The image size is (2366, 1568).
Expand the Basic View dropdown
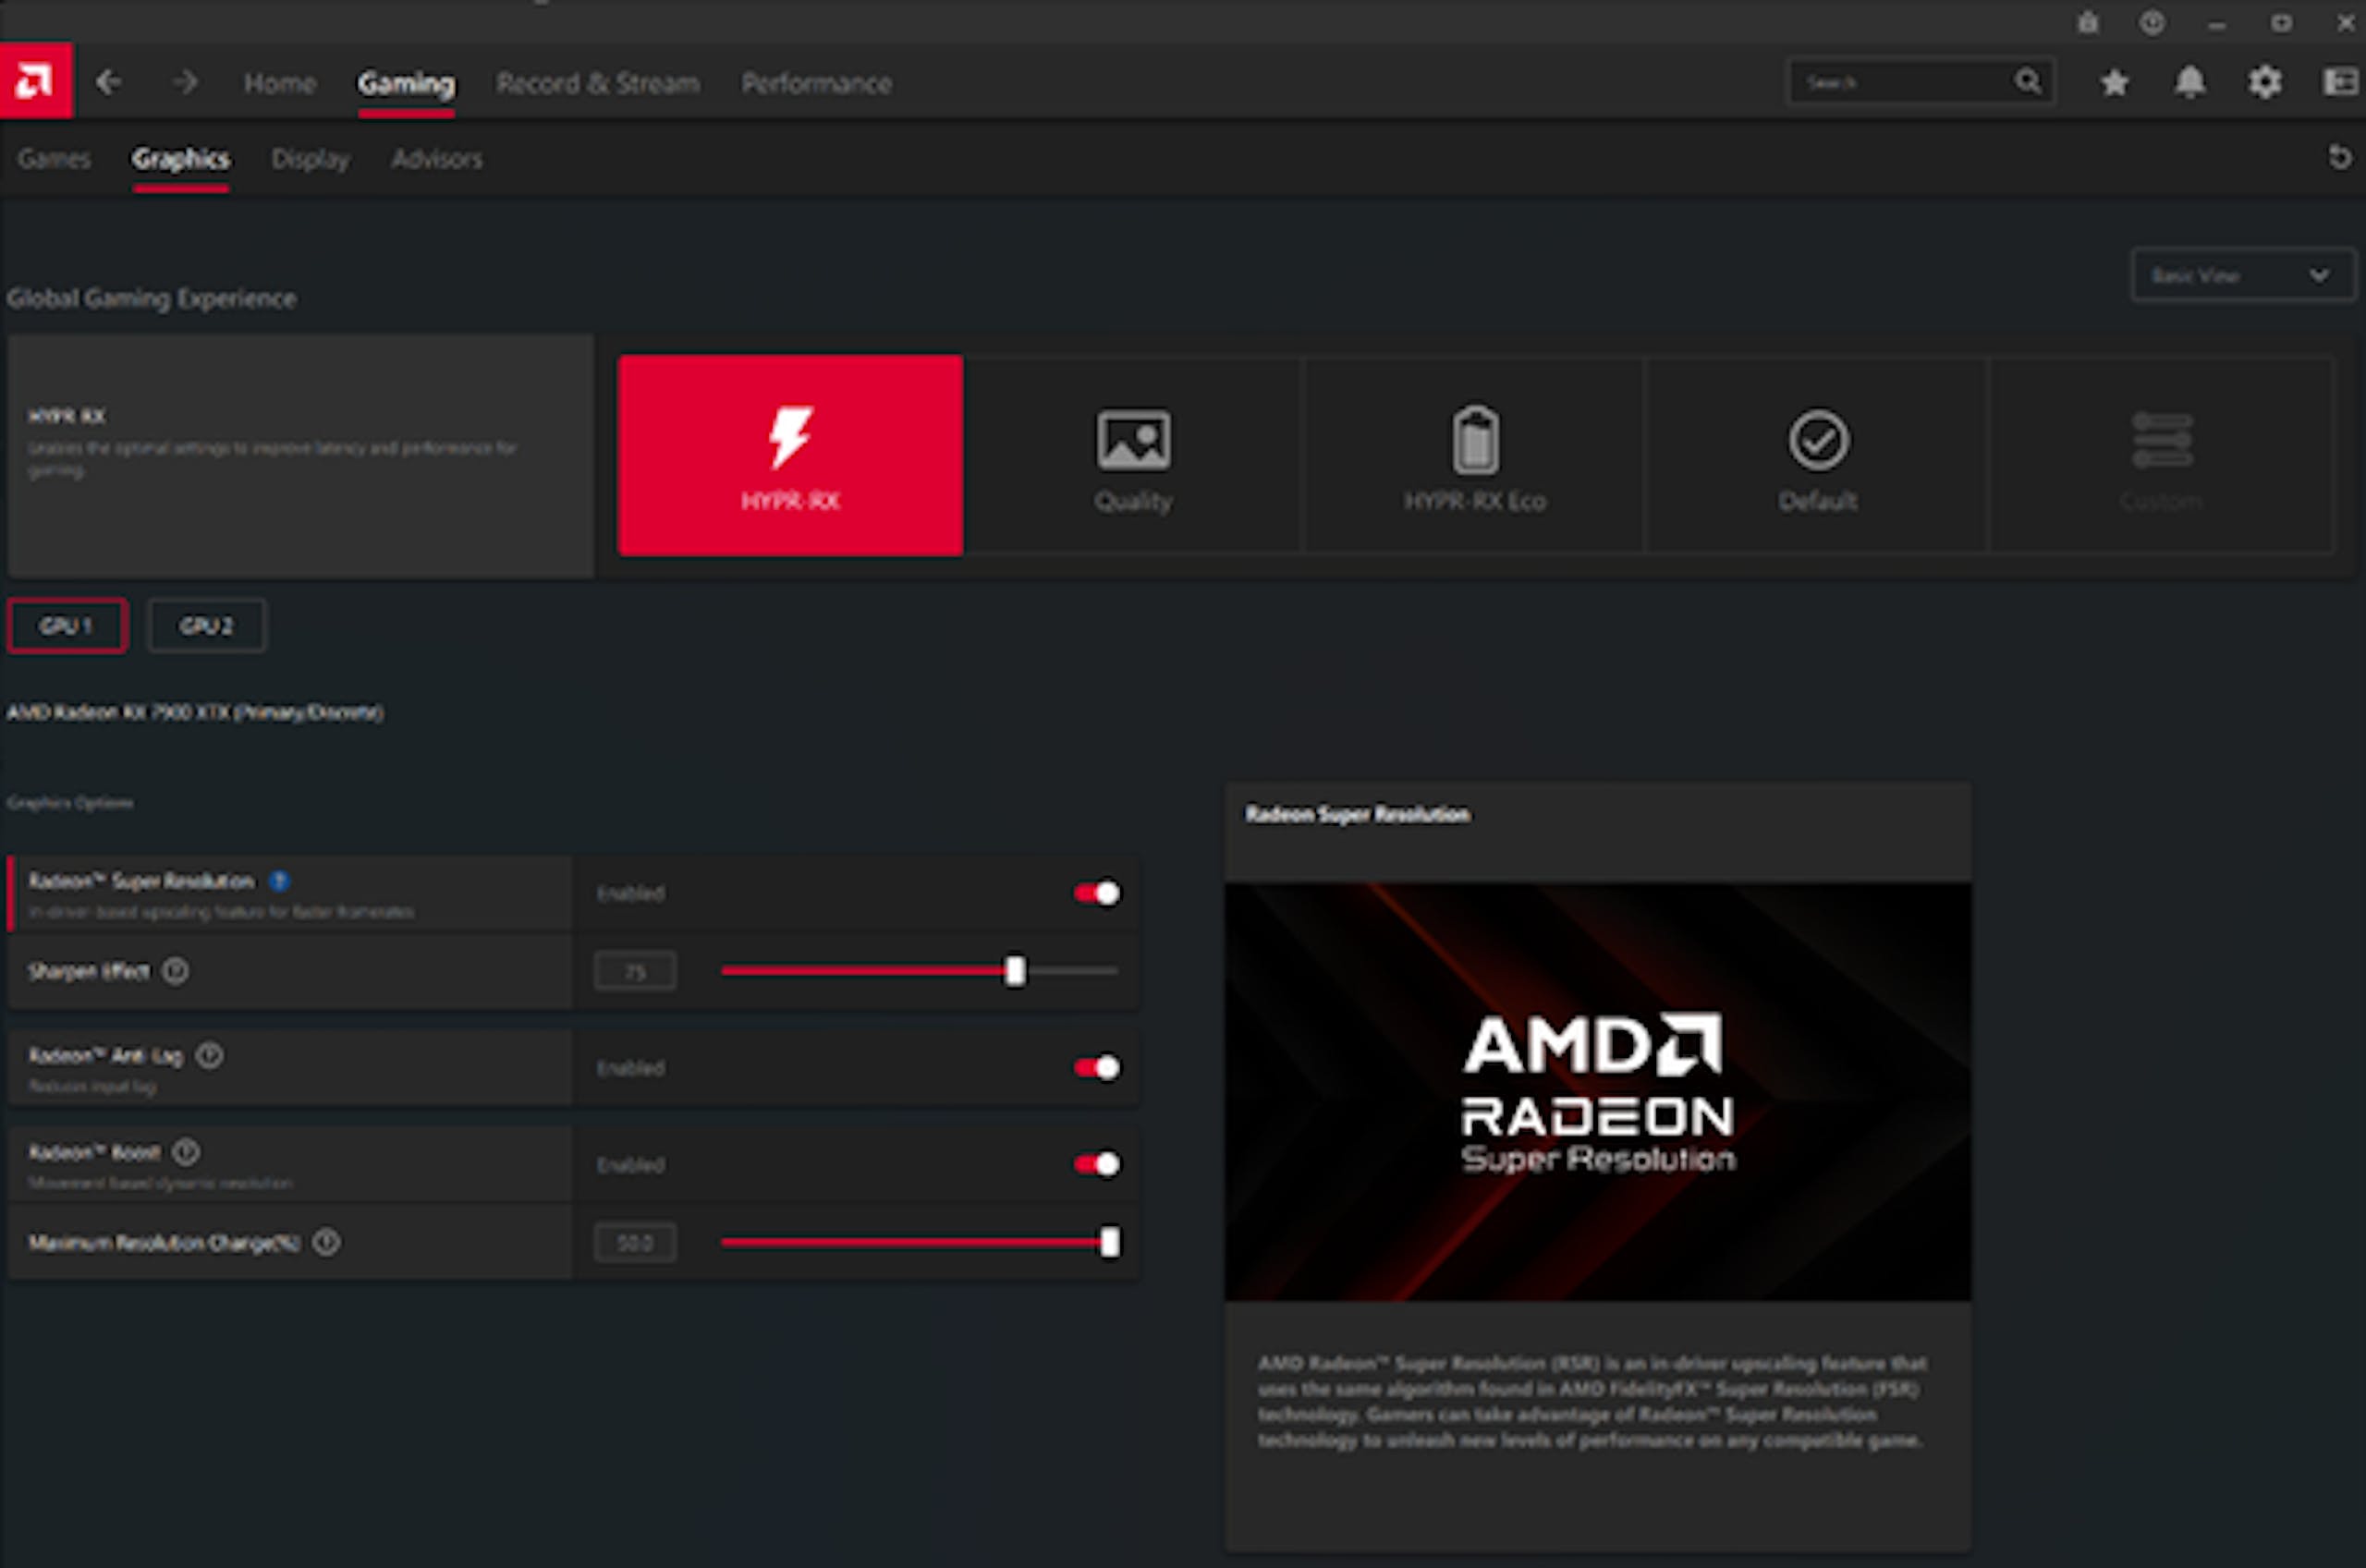[2241, 276]
